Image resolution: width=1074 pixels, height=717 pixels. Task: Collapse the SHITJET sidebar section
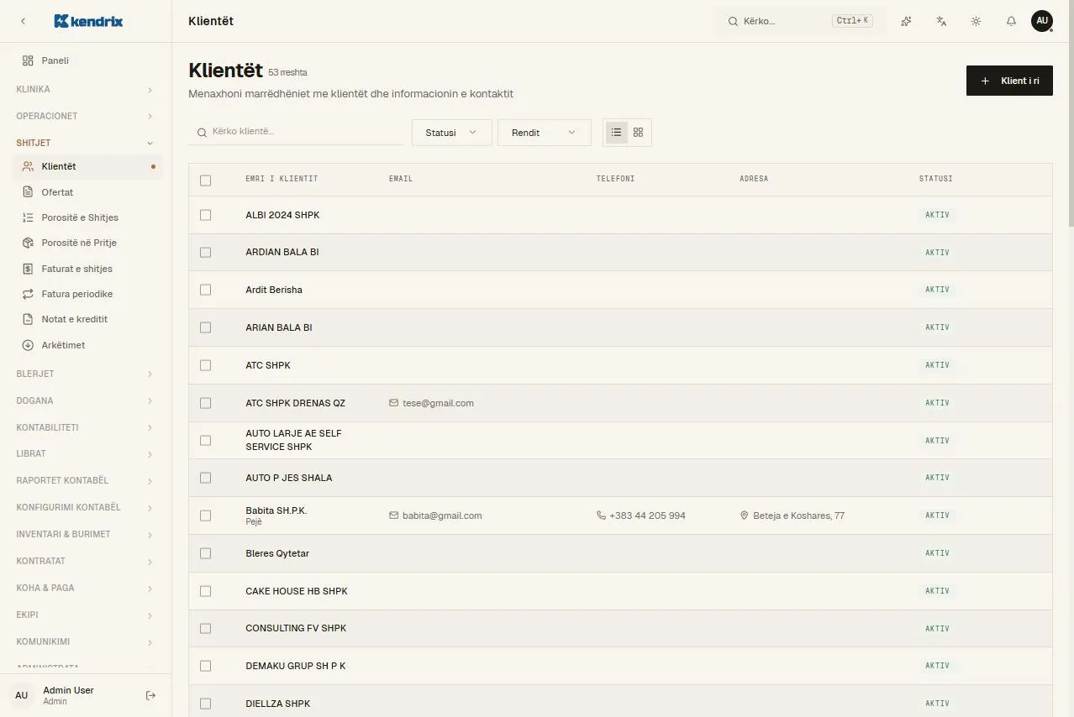pyautogui.click(x=84, y=143)
